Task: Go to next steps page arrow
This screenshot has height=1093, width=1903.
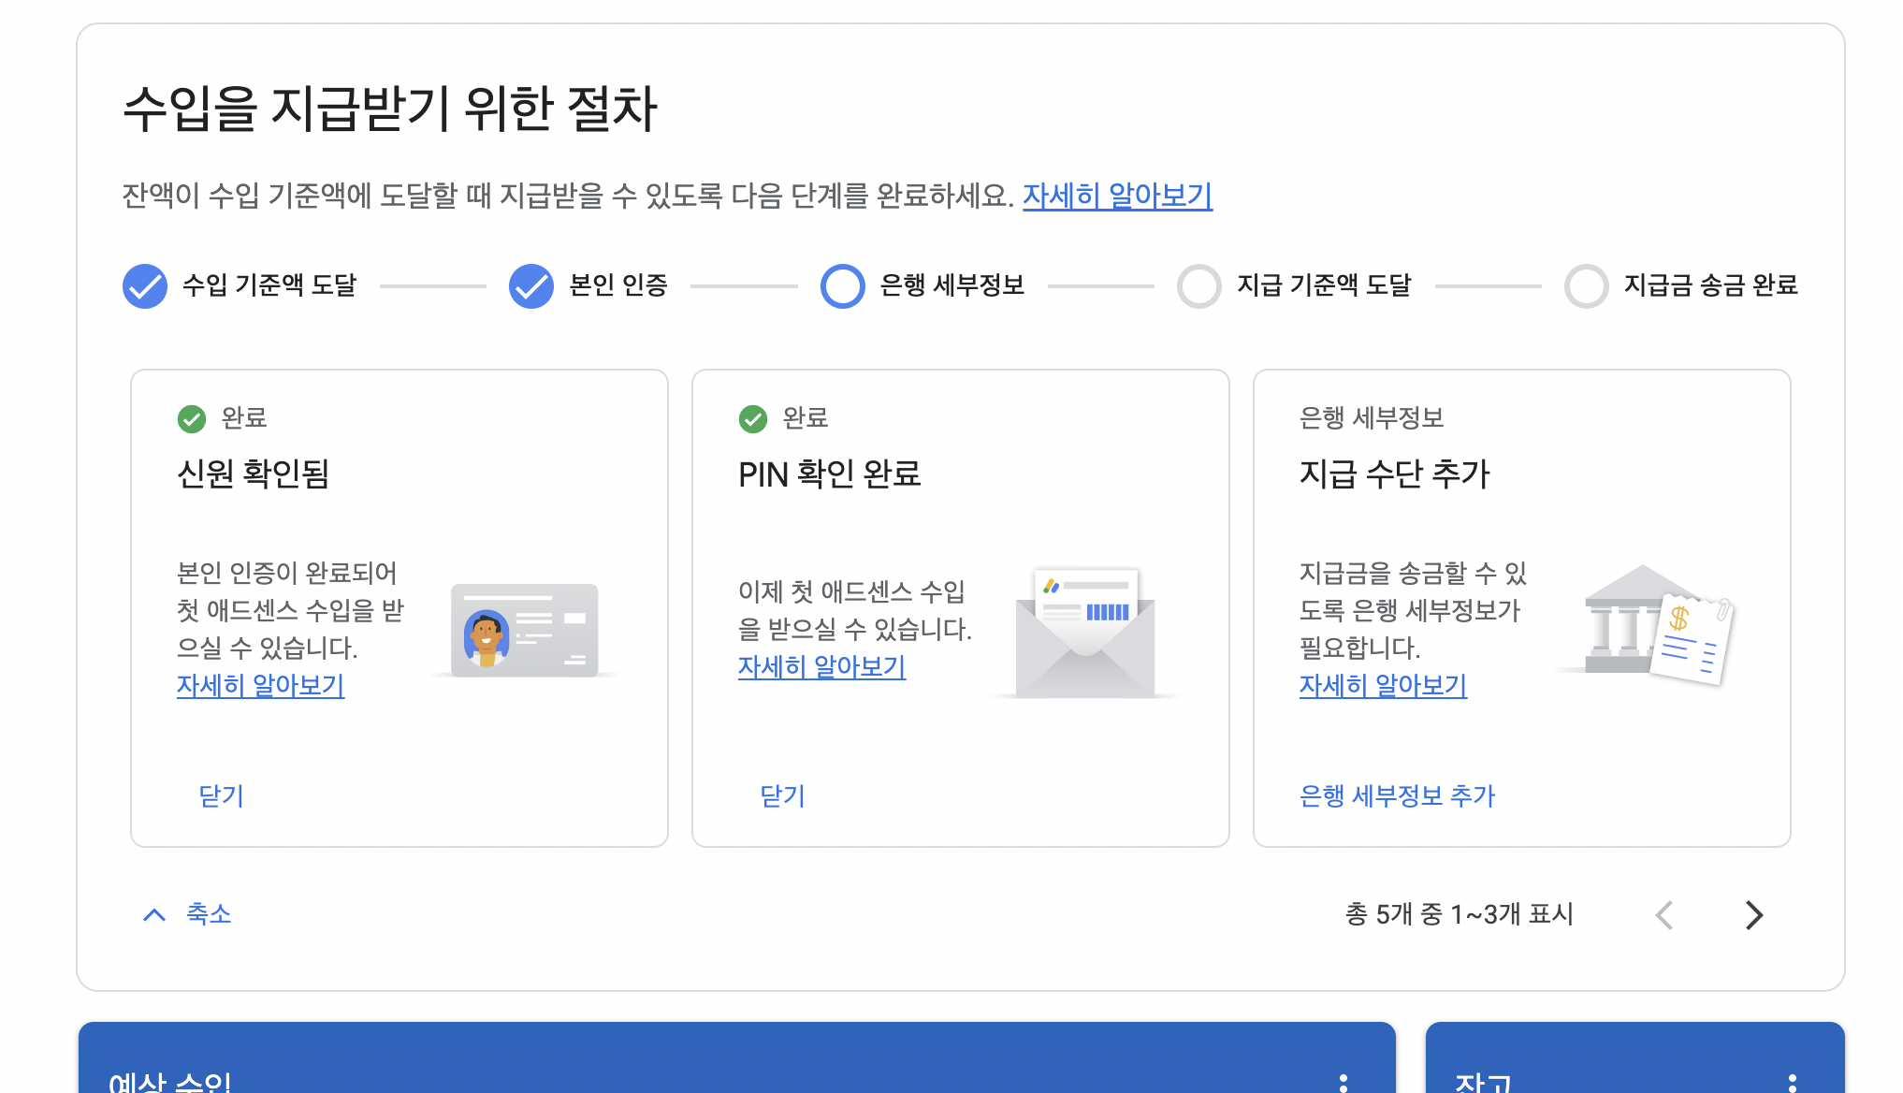Action: (x=1753, y=914)
